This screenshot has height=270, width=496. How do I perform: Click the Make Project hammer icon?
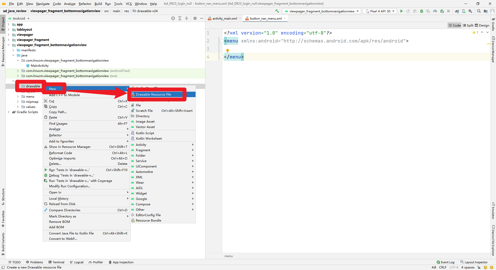pos(277,11)
